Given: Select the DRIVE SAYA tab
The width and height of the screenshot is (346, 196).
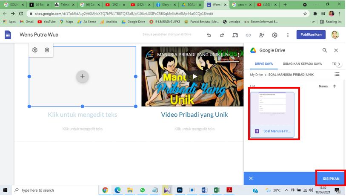Looking at the screenshot, I should tap(263, 64).
